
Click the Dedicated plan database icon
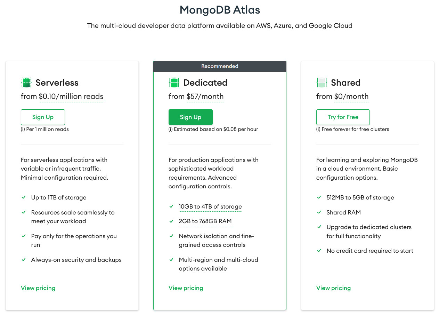click(x=174, y=83)
